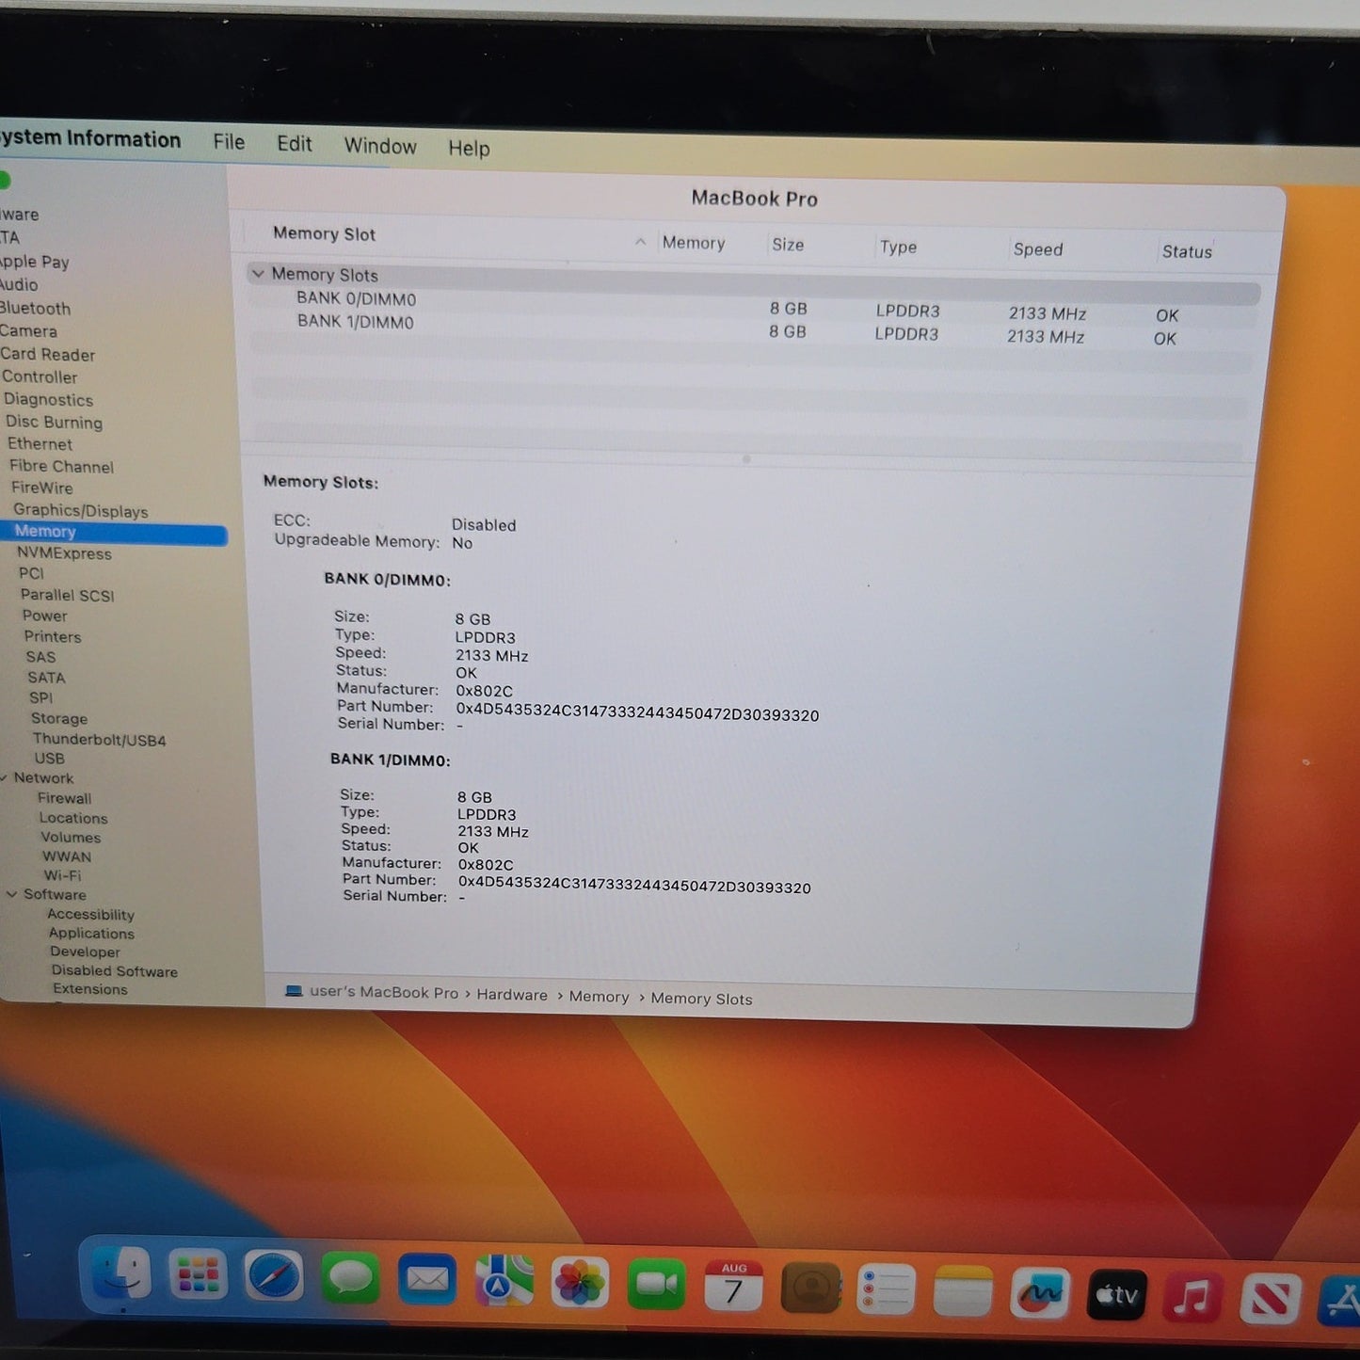
Task: Launch FaceTime from the dock
Action: point(656,1284)
